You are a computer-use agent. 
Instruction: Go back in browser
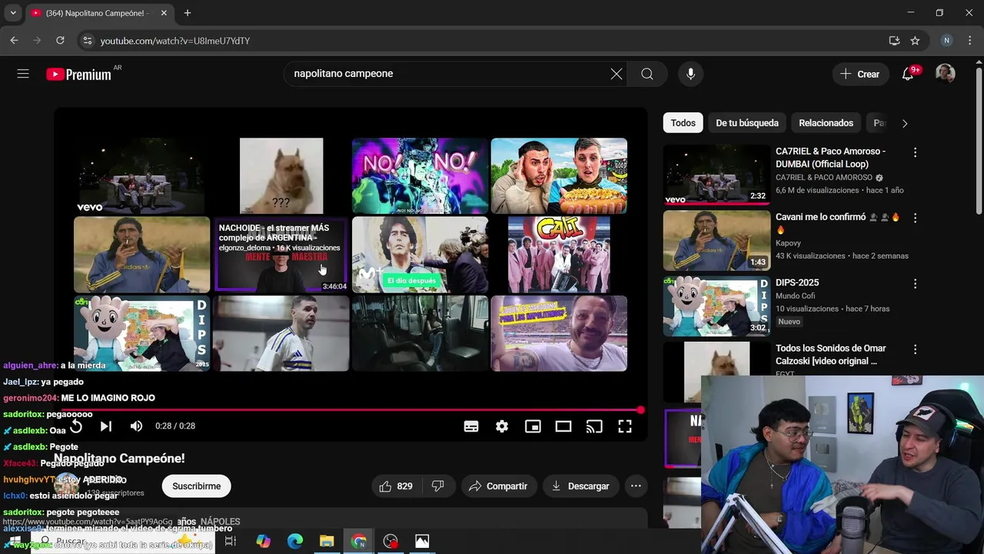(x=14, y=41)
